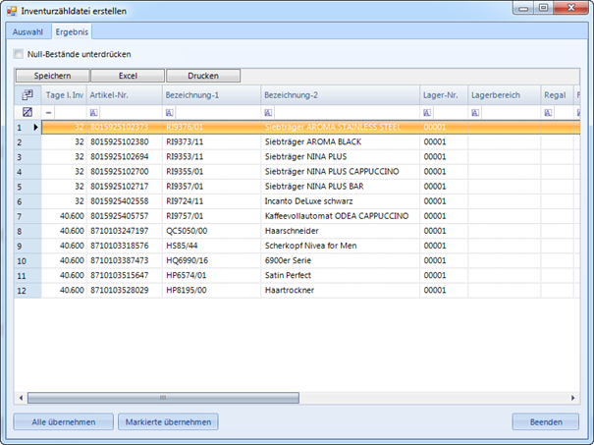Sort by Tage l. Inv column header
This screenshot has width=594, height=445.
click(64, 95)
